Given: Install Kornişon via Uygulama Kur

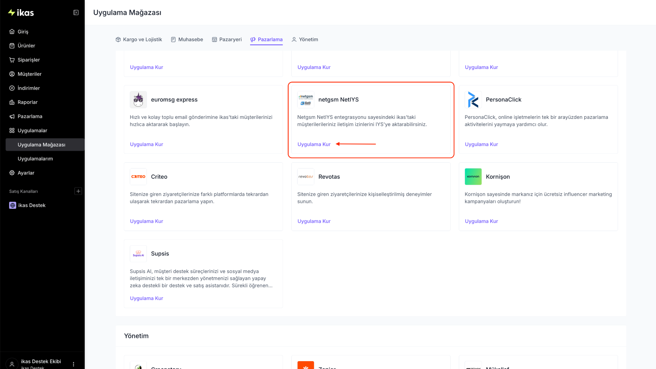Looking at the screenshot, I should pos(481,221).
